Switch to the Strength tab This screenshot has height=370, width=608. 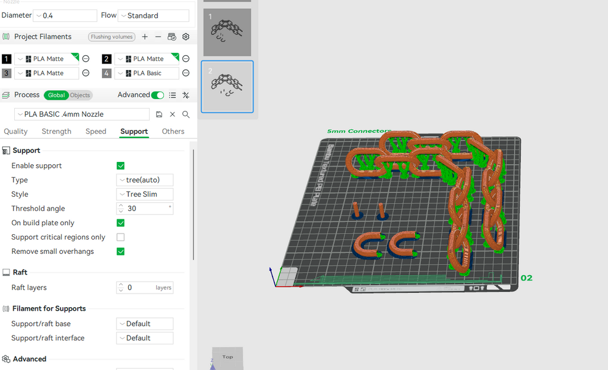coord(56,132)
